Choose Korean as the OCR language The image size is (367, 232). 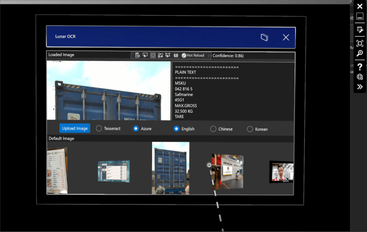point(250,129)
